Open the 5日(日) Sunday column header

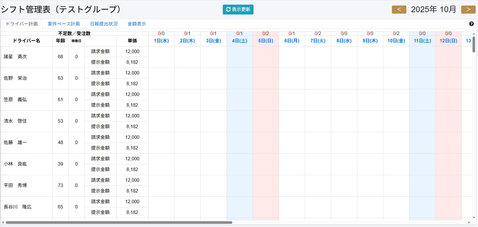(266, 41)
